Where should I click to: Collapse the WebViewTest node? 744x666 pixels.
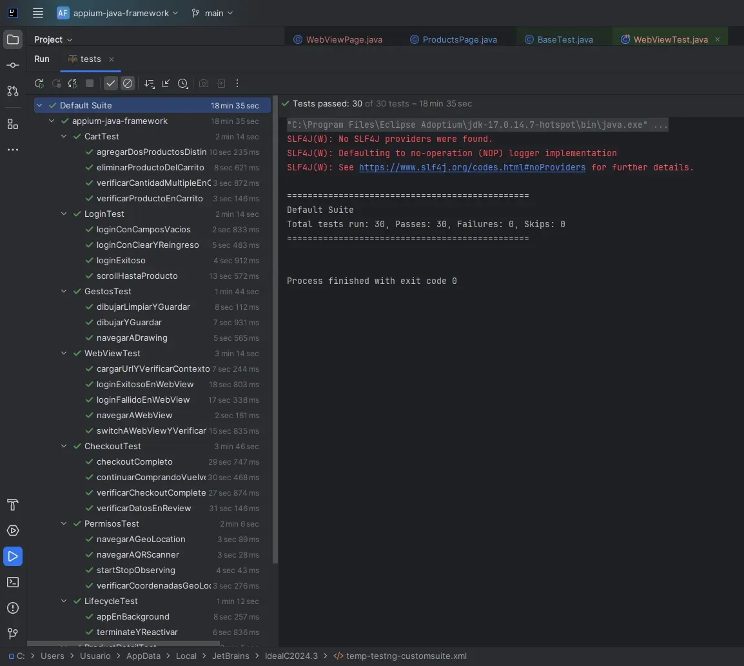tap(64, 354)
